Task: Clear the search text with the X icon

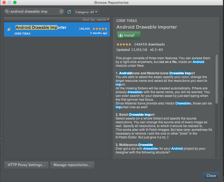Action: tap(61, 12)
